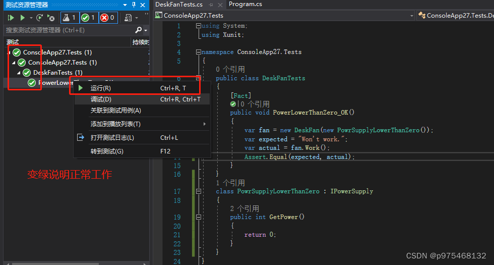Choose 打开测试日志(L) from the menu
Image resolution: width=494 pixels, height=265 pixels.
[142, 137]
